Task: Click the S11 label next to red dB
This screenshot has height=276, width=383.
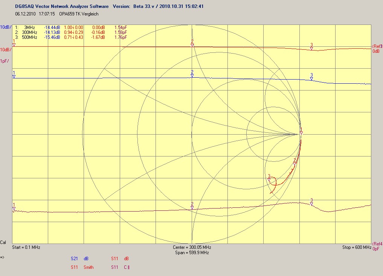Action: pyautogui.click(x=114, y=259)
